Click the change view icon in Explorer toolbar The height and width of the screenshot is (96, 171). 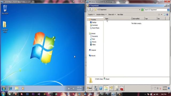[x=159, y=15]
